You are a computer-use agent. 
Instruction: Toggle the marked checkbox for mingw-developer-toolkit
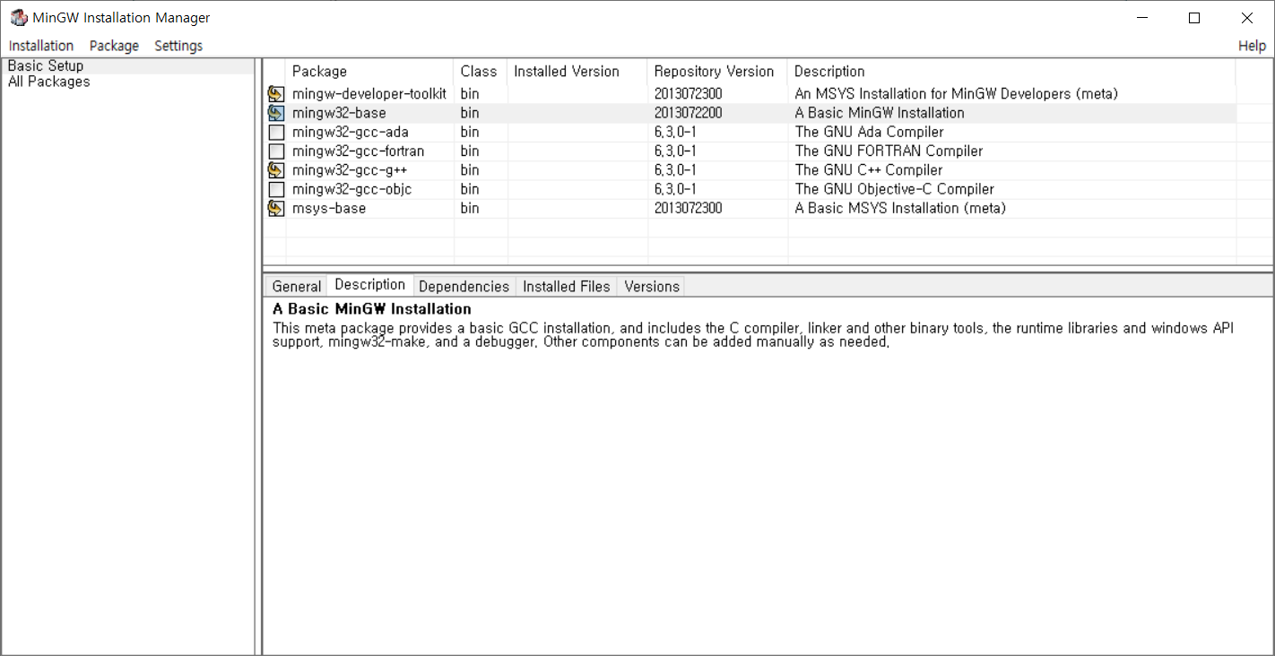(x=276, y=94)
